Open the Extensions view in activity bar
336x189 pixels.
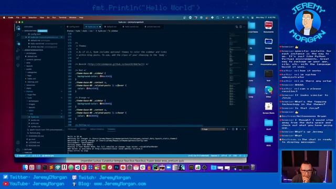tap(18, 58)
